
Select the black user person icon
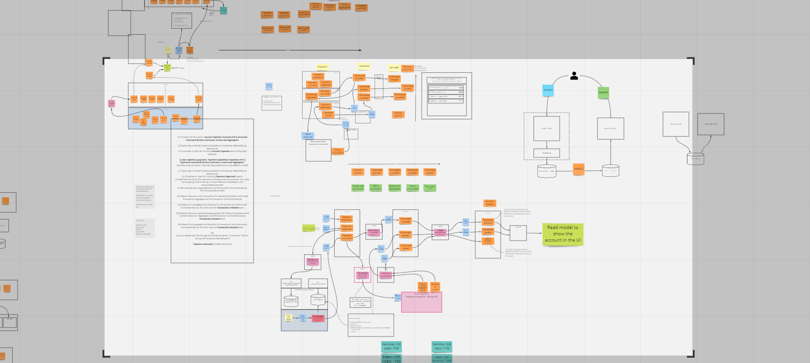[574, 76]
